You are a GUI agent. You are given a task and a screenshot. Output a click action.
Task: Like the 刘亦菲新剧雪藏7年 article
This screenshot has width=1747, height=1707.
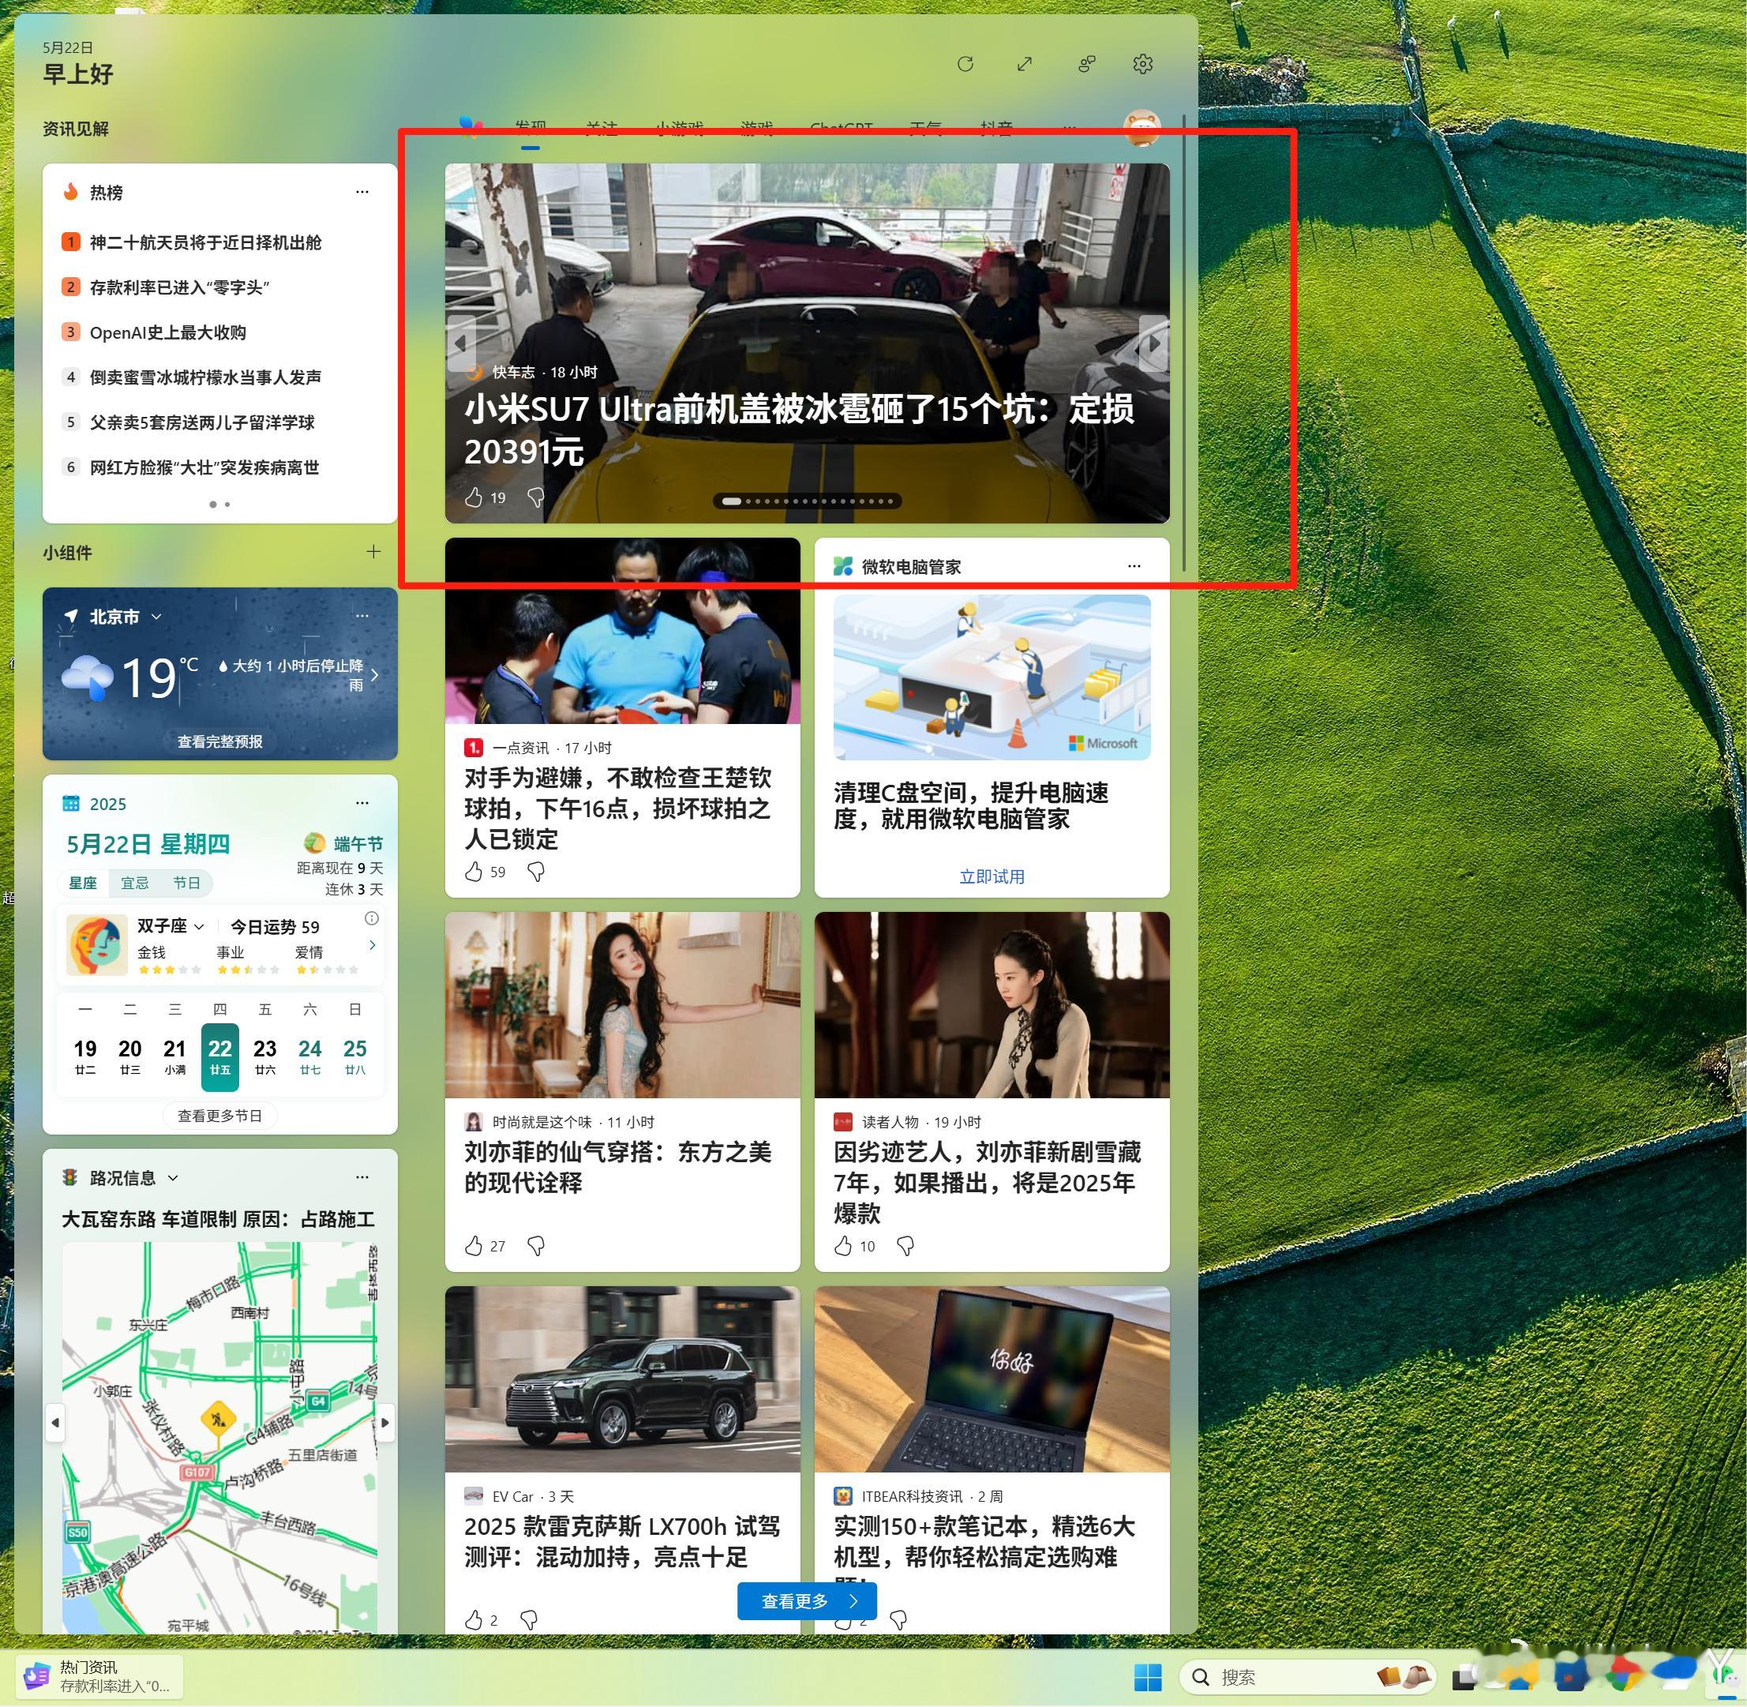[x=843, y=1245]
